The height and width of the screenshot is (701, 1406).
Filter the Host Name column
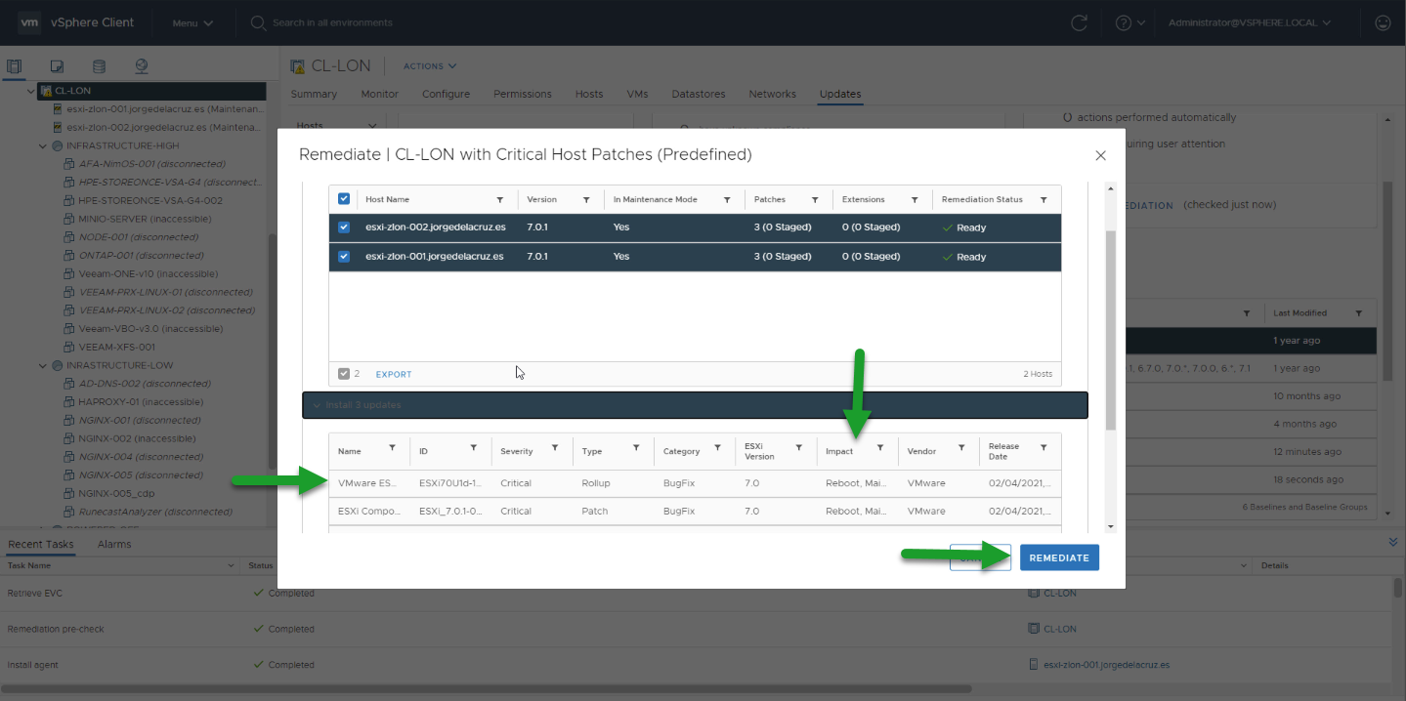coord(500,199)
